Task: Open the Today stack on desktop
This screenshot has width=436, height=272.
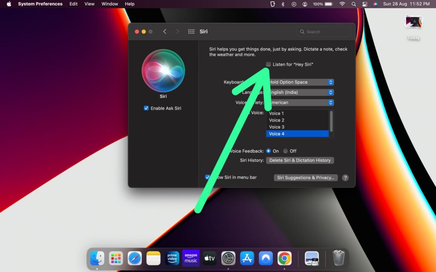Action: (x=413, y=23)
